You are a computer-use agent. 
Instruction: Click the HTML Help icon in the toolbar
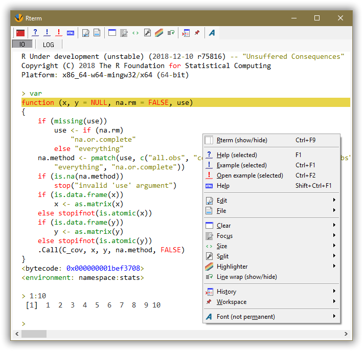(x=71, y=33)
